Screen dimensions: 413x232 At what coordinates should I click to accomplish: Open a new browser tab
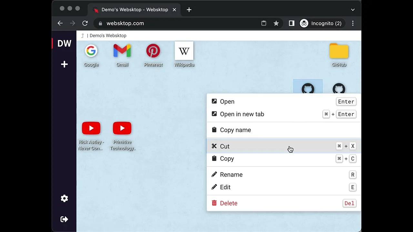coord(189,10)
